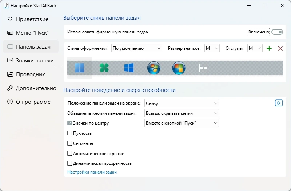
Task: Click the Объединять кнопки панели задач label
Action: coord(101,113)
